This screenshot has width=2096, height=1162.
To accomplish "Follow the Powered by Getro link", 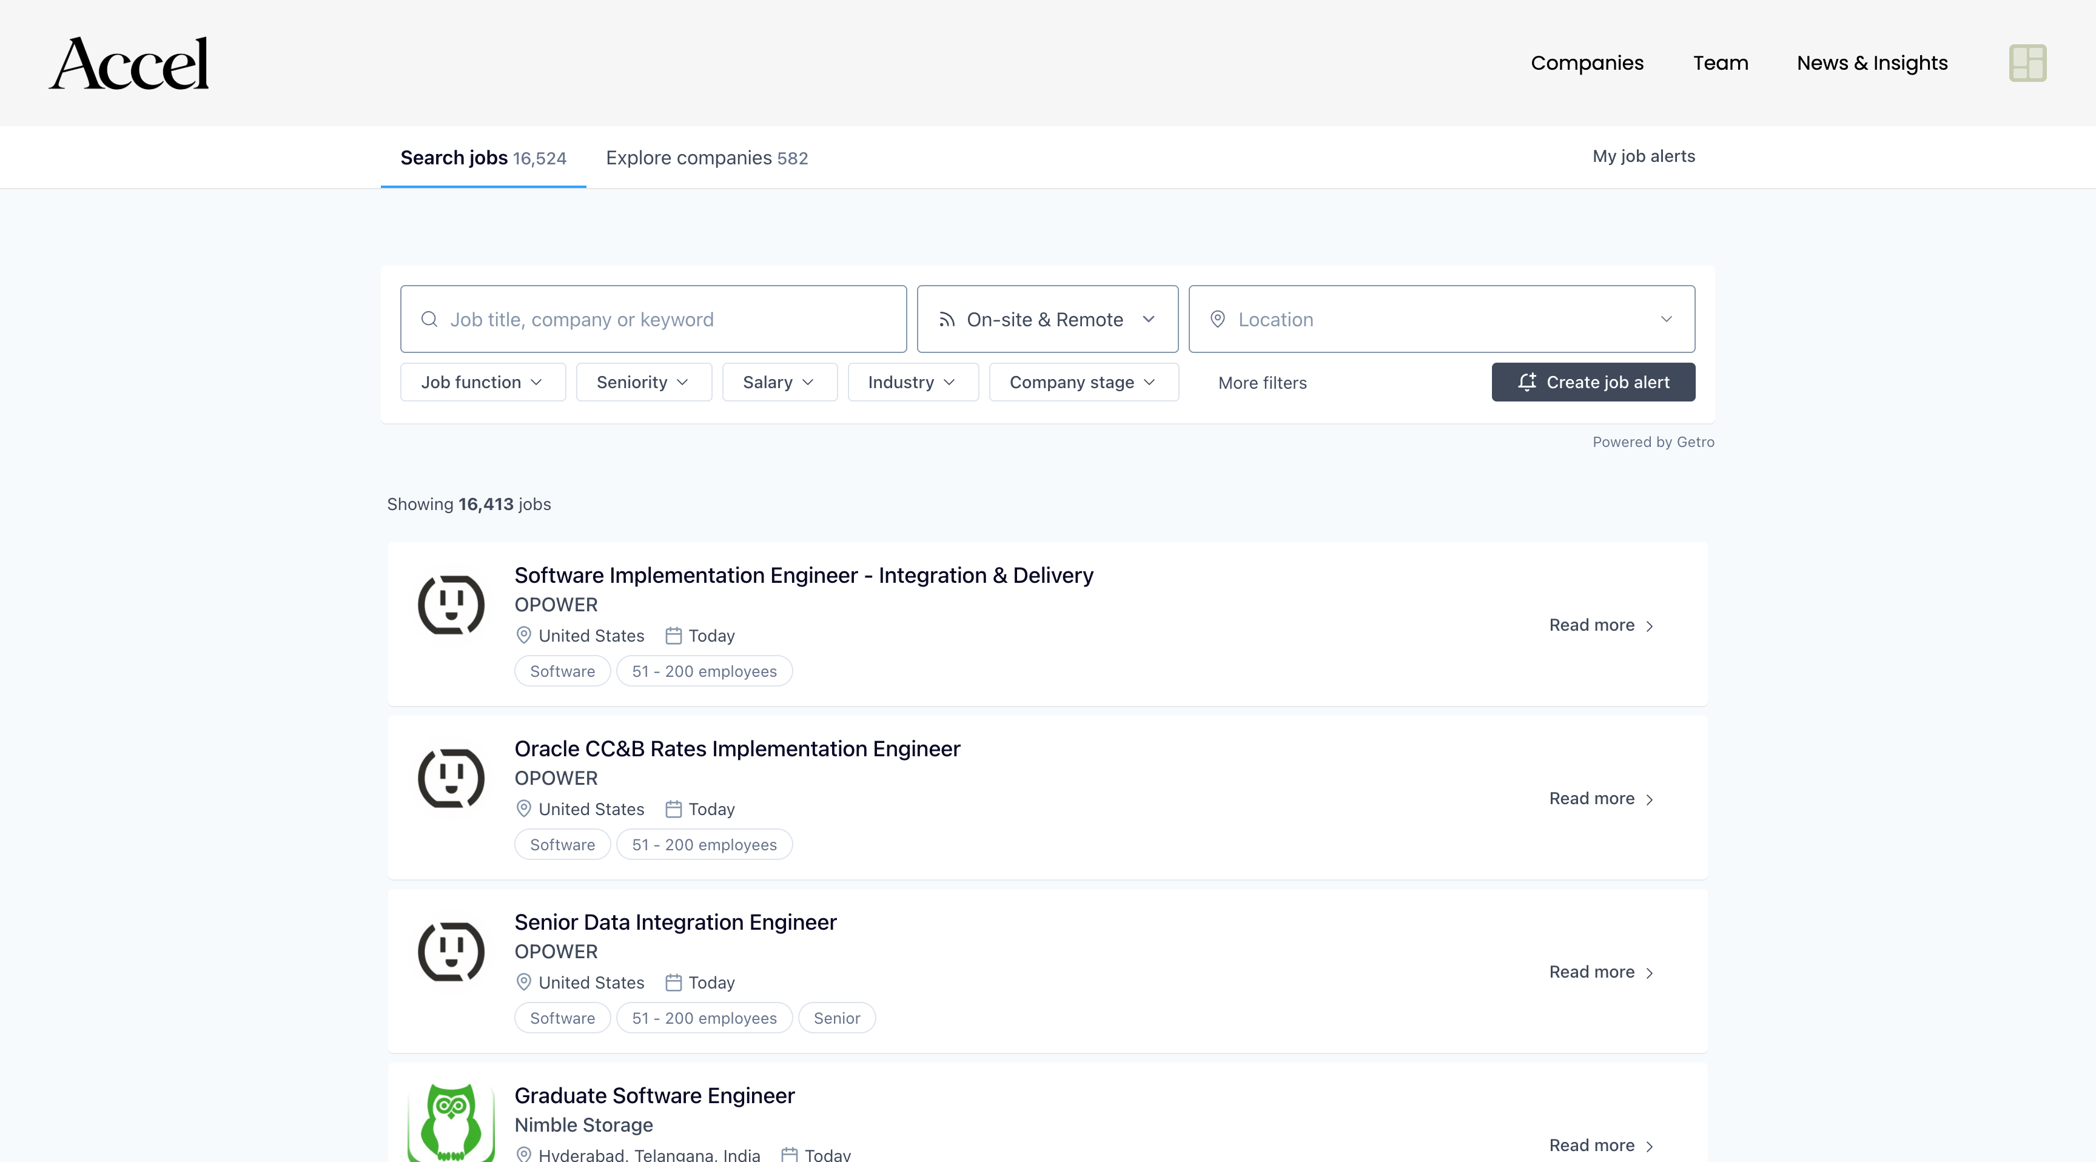I will 1653,442.
